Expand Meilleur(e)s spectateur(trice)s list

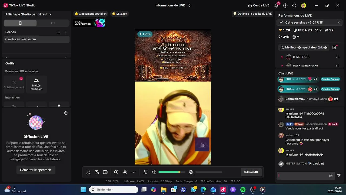[304, 47]
